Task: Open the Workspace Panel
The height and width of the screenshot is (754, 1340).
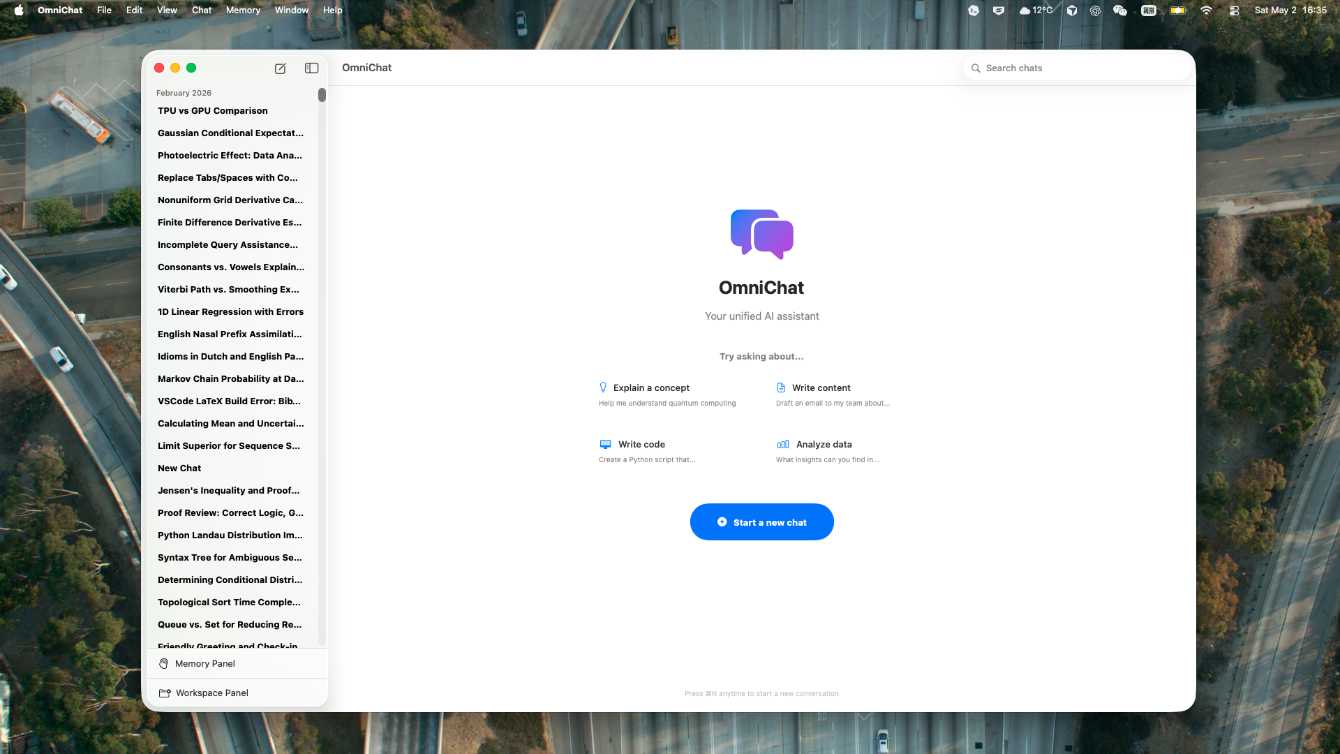Action: (237, 693)
